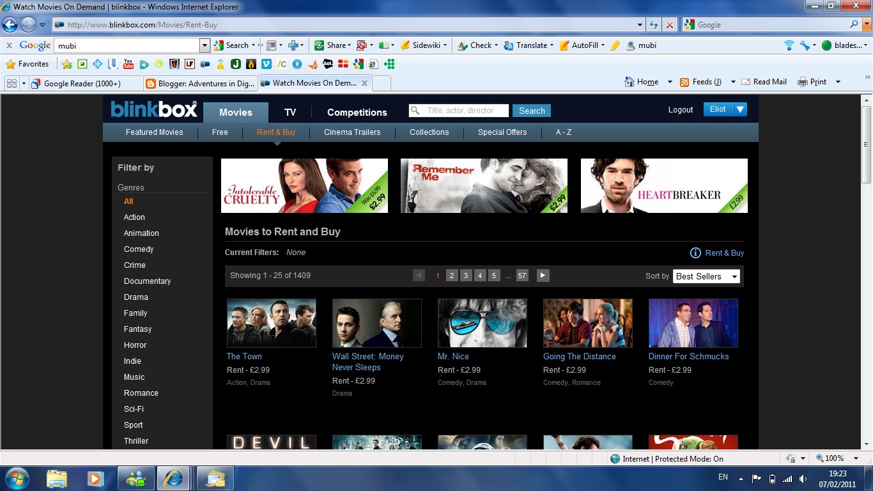Click the Rent & Buy info icon
873x491 pixels.
(x=695, y=253)
